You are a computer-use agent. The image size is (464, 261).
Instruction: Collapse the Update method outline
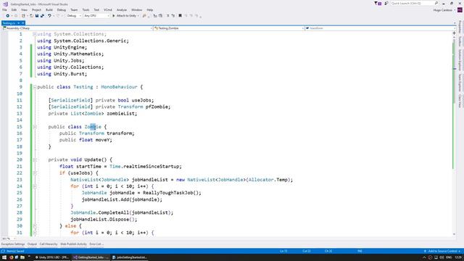[x=35, y=159]
